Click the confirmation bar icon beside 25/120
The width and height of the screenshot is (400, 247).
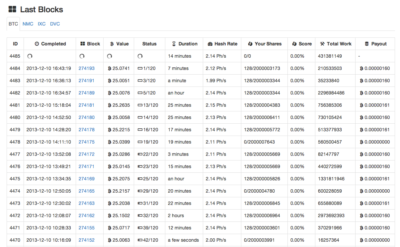140,179
